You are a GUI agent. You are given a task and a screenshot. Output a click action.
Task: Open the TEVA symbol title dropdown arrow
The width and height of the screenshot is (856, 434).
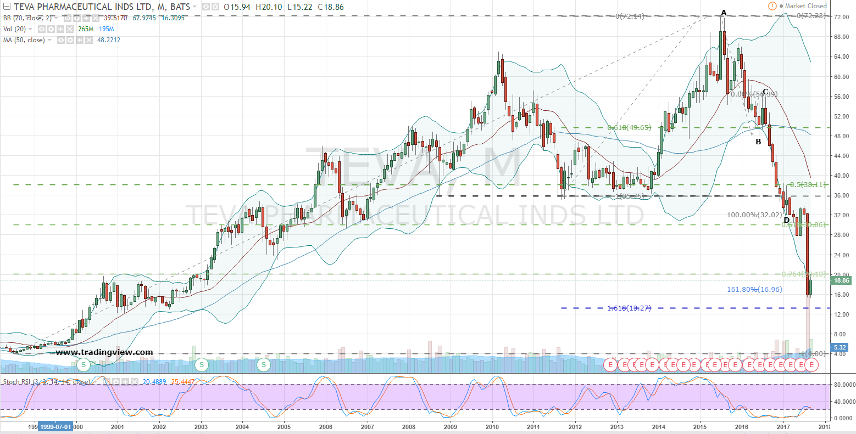pyautogui.click(x=196, y=7)
